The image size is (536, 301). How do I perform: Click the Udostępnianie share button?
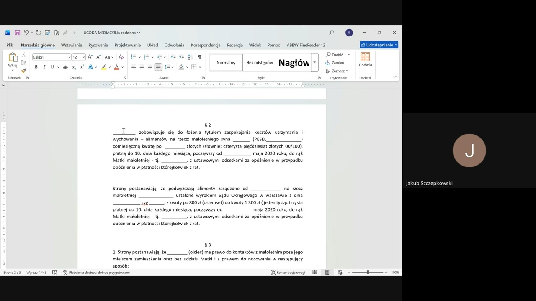click(379, 45)
